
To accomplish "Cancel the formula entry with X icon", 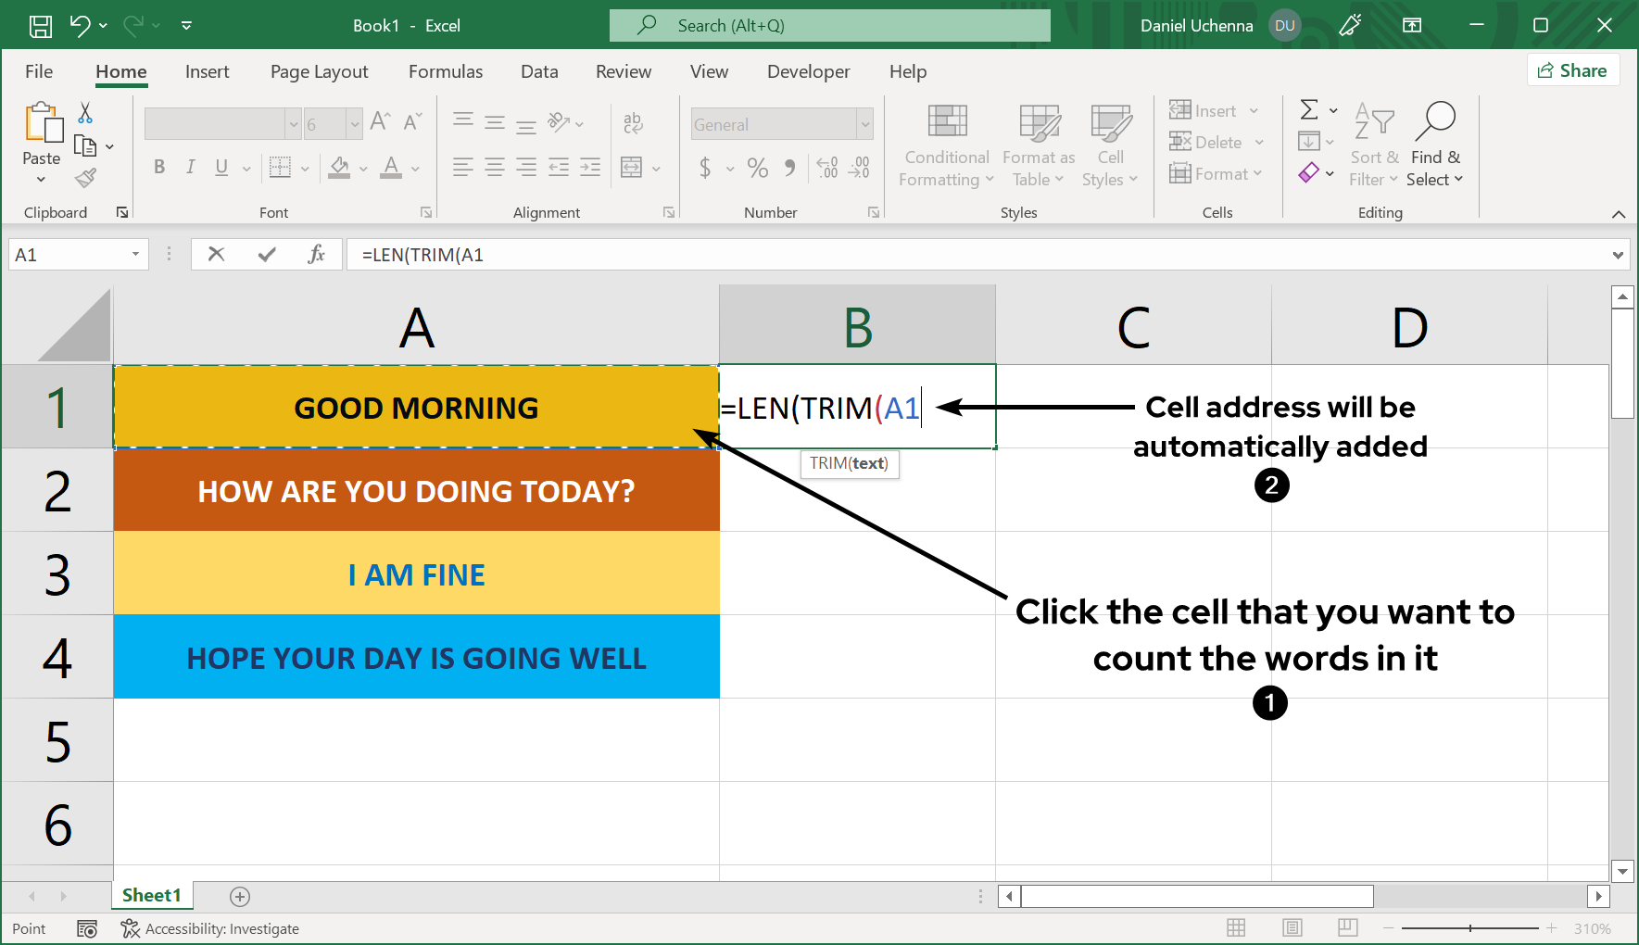I will (216, 254).
